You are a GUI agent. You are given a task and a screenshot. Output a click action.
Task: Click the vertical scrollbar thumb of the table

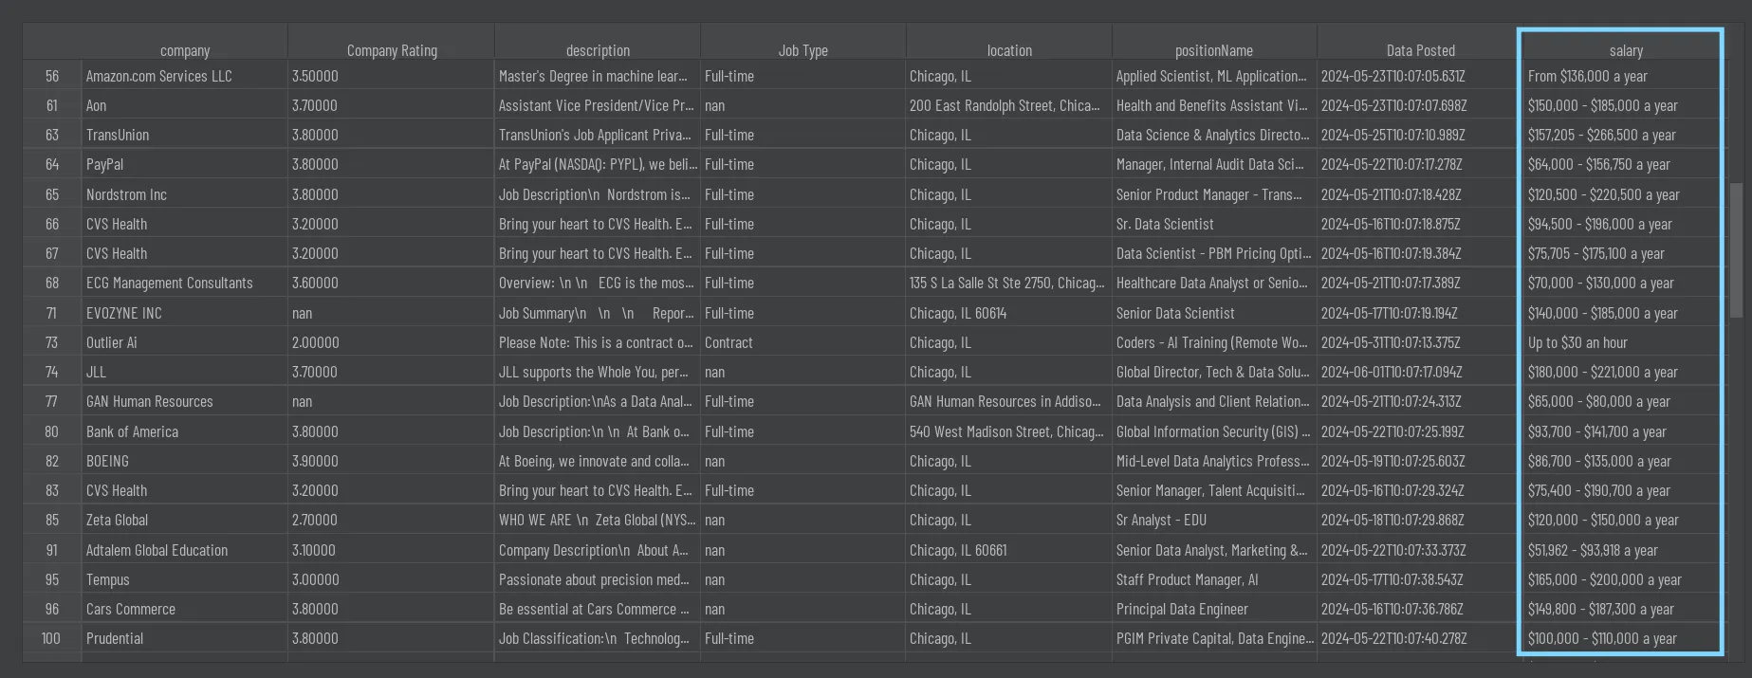(1736, 250)
